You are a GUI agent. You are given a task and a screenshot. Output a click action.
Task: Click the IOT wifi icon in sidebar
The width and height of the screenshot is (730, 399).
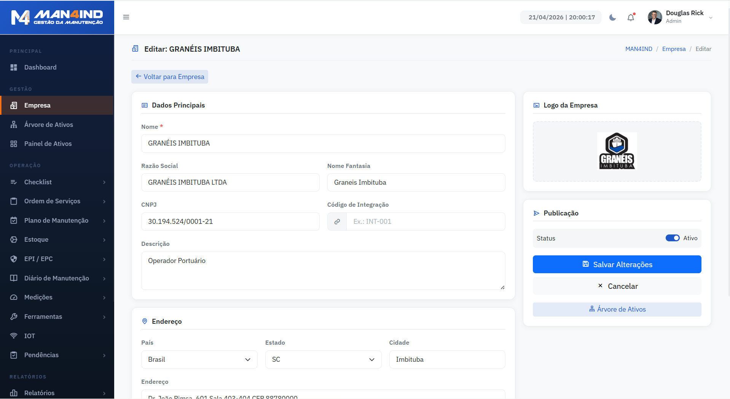tap(14, 336)
